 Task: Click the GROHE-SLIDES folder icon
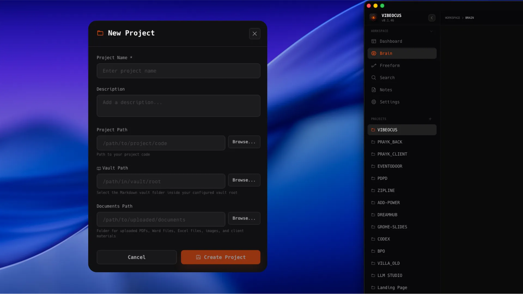[x=373, y=227]
